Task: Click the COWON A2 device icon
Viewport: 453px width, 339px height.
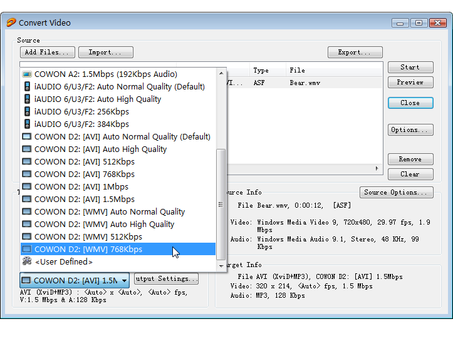Action: click(27, 74)
